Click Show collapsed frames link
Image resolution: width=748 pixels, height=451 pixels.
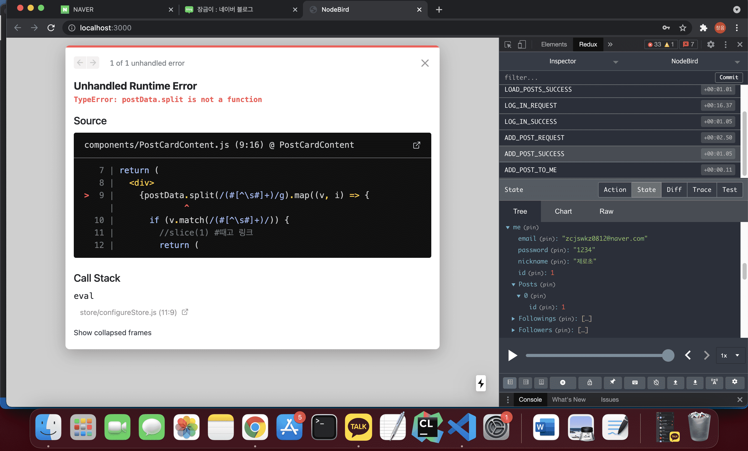click(x=112, y=333)
